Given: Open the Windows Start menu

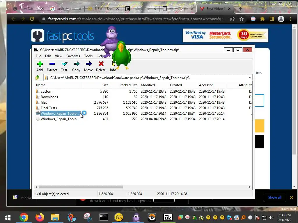Looking at the screenshot, I should click(x=8, y=217).
